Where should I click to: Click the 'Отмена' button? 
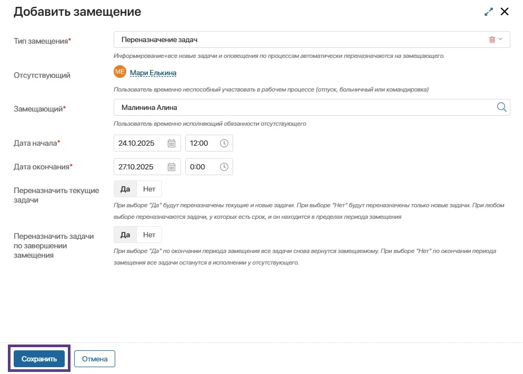(95, 359)
